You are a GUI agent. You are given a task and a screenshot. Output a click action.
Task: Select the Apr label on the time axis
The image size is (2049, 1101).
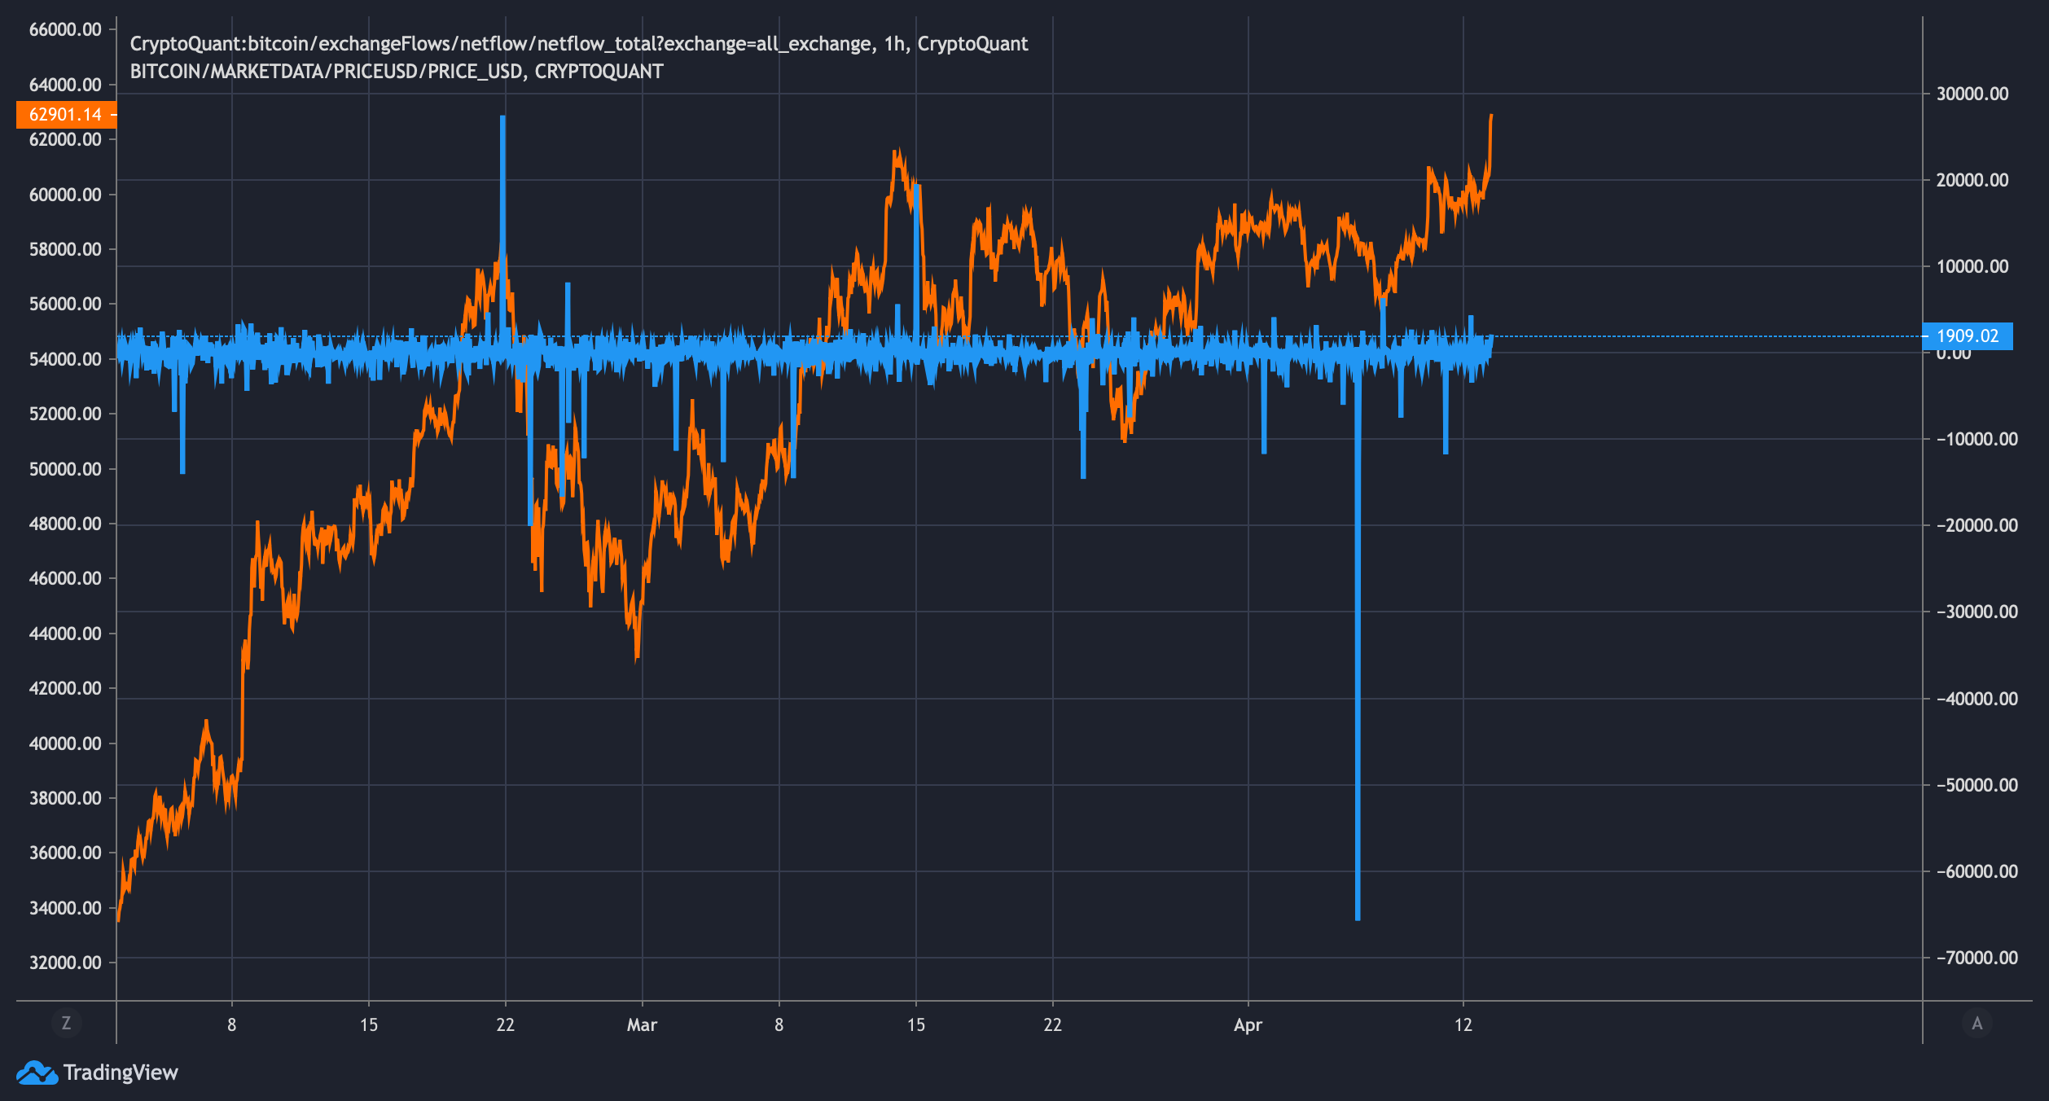pos(1247,1026)
